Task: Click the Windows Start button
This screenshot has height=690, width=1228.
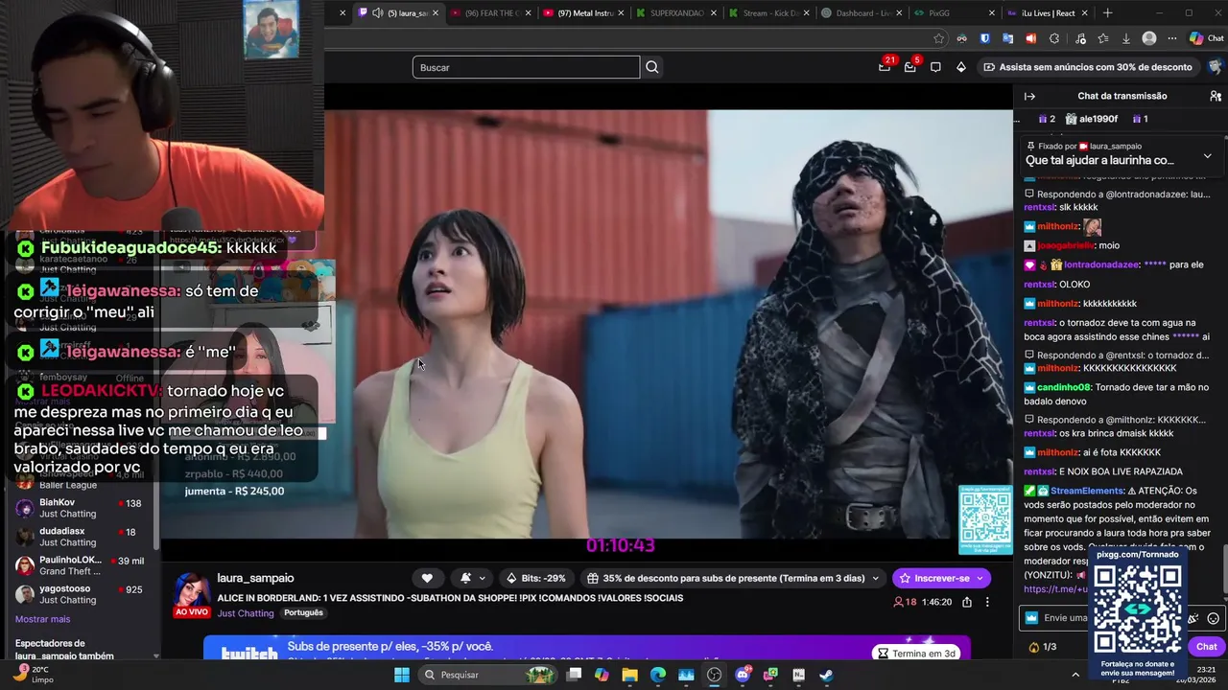Action: 402,675
